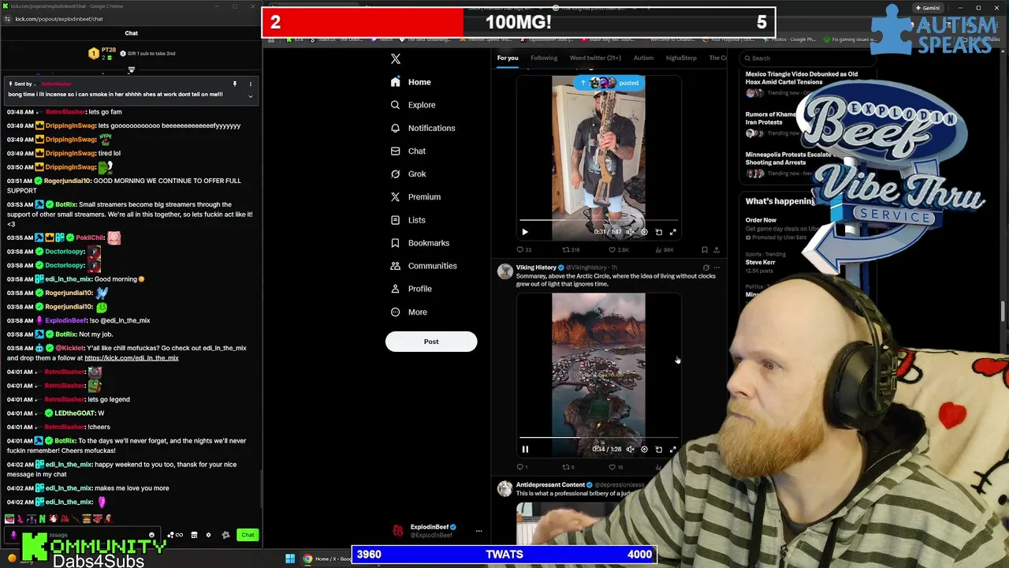This screenshot has width=1009, height=568.
Task: Click the green Chat send button
Action: click(248, 535)
